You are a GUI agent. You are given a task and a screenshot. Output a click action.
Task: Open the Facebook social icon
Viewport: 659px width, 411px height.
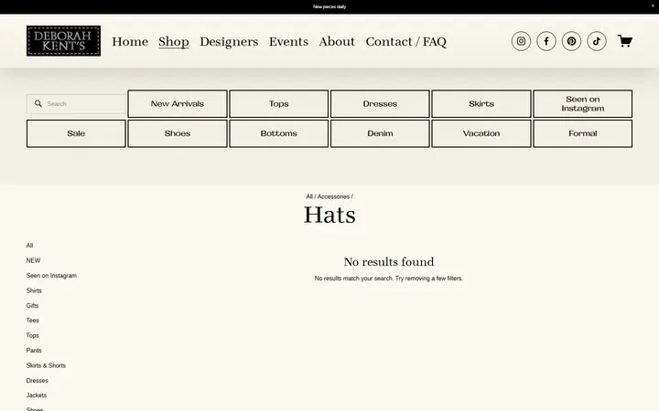point(546,41)
